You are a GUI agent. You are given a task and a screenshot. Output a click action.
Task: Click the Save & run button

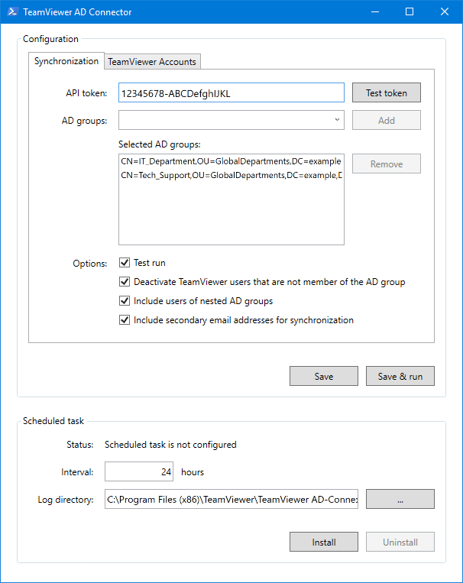point(400,376)
